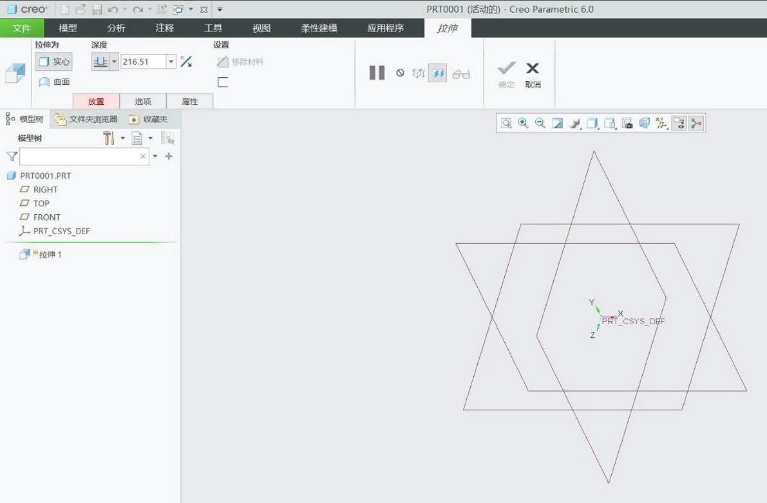The width and height of the screenshot is (767, 503).
Task: Toggle the thicken sketch option
Action: tap(223, 82)
